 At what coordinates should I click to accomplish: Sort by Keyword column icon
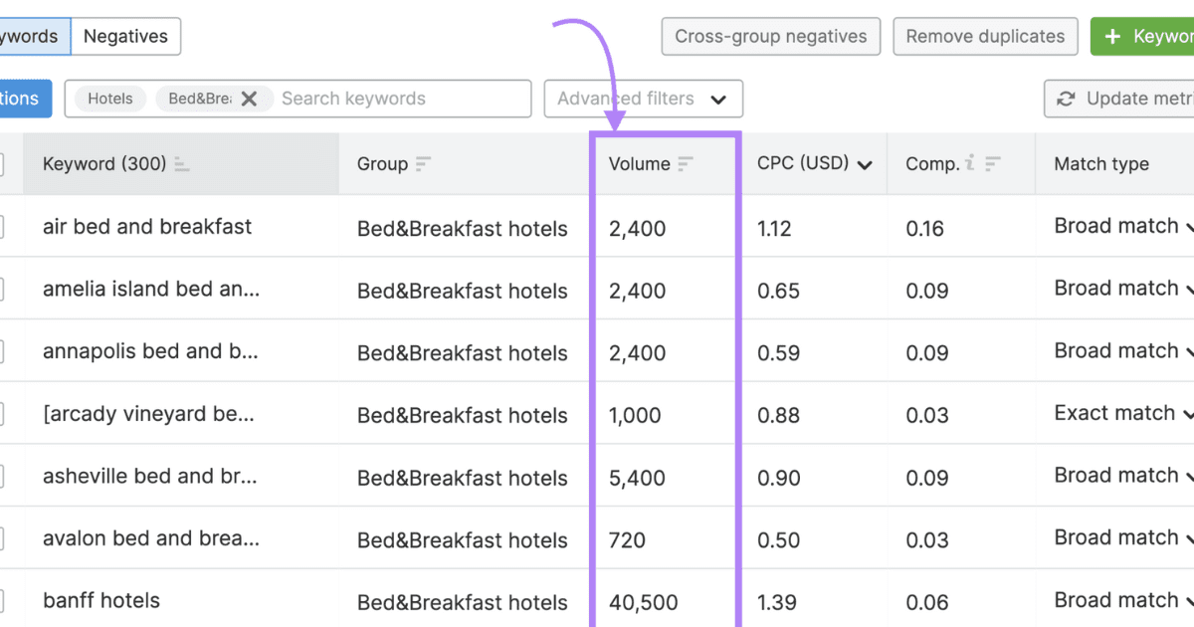[182, 164]
